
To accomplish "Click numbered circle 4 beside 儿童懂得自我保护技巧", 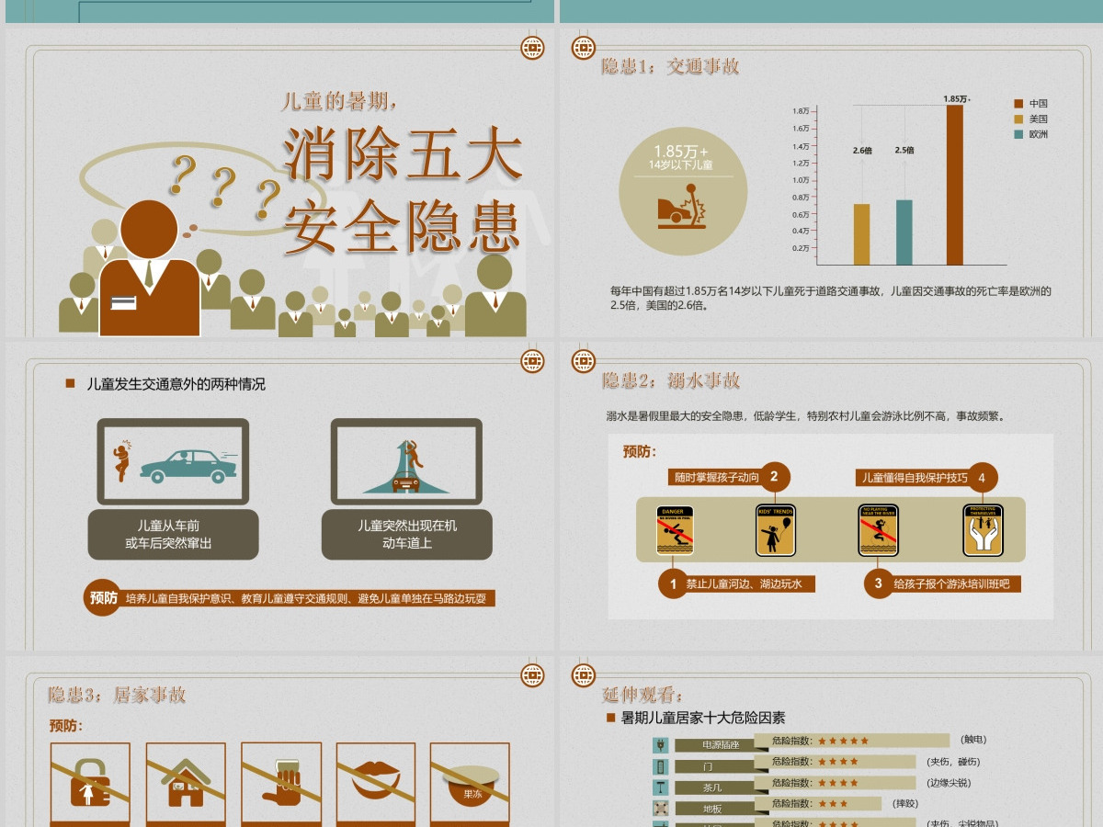I will 983,477.
